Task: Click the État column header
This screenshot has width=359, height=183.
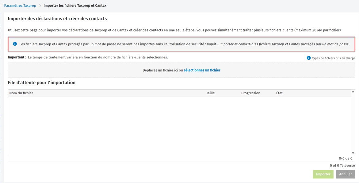Action: click(279, 93)
